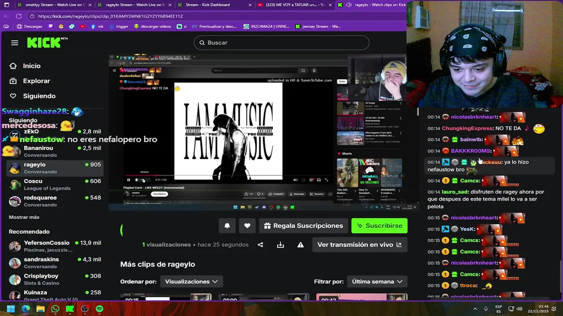563x316 pixels.
Task: Mute audio icon on rageylo clips tab
Action: [x=348, y=5]
